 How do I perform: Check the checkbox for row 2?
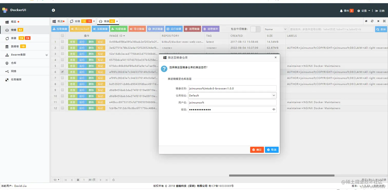pyautogui.click(x=62, y=48)
